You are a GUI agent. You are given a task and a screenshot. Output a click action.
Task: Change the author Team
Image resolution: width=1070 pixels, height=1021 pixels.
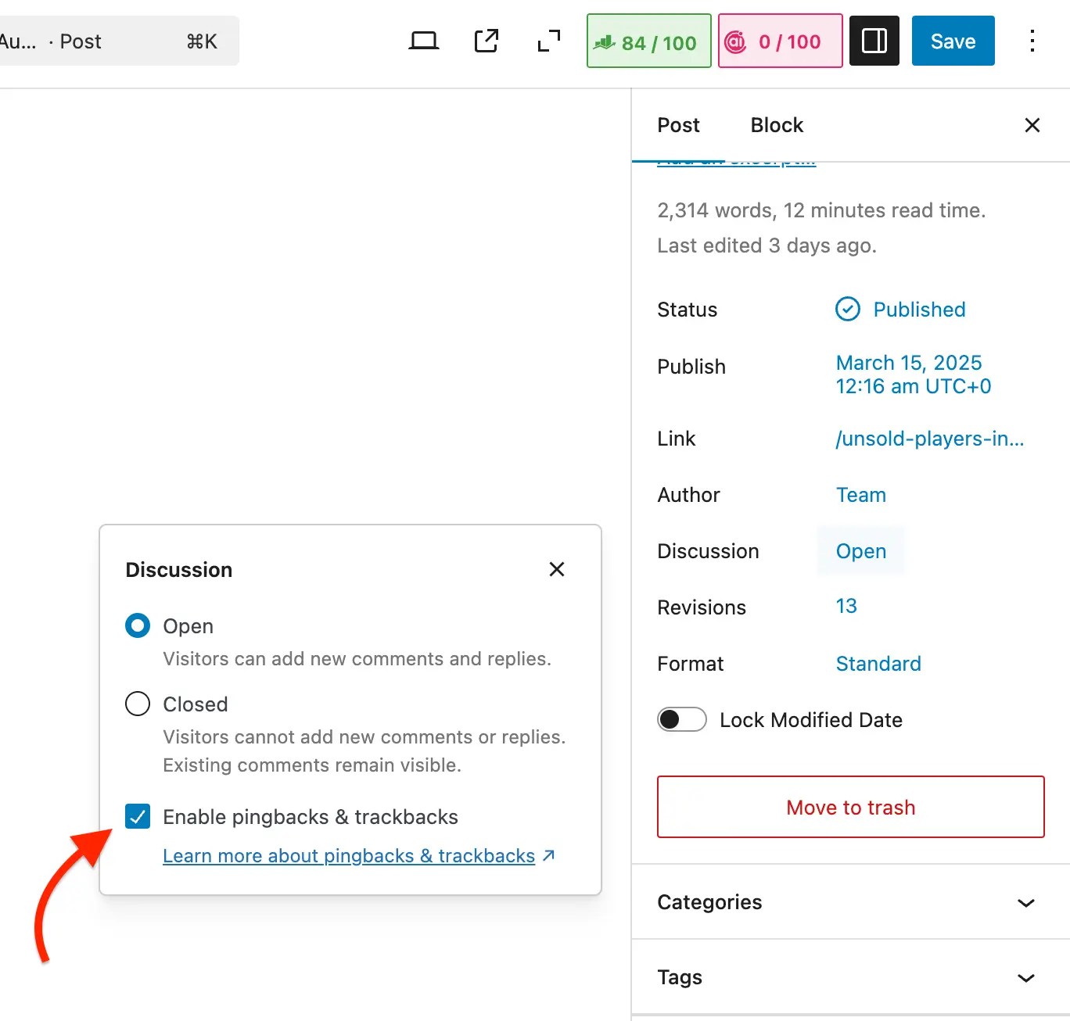[861, 495]
